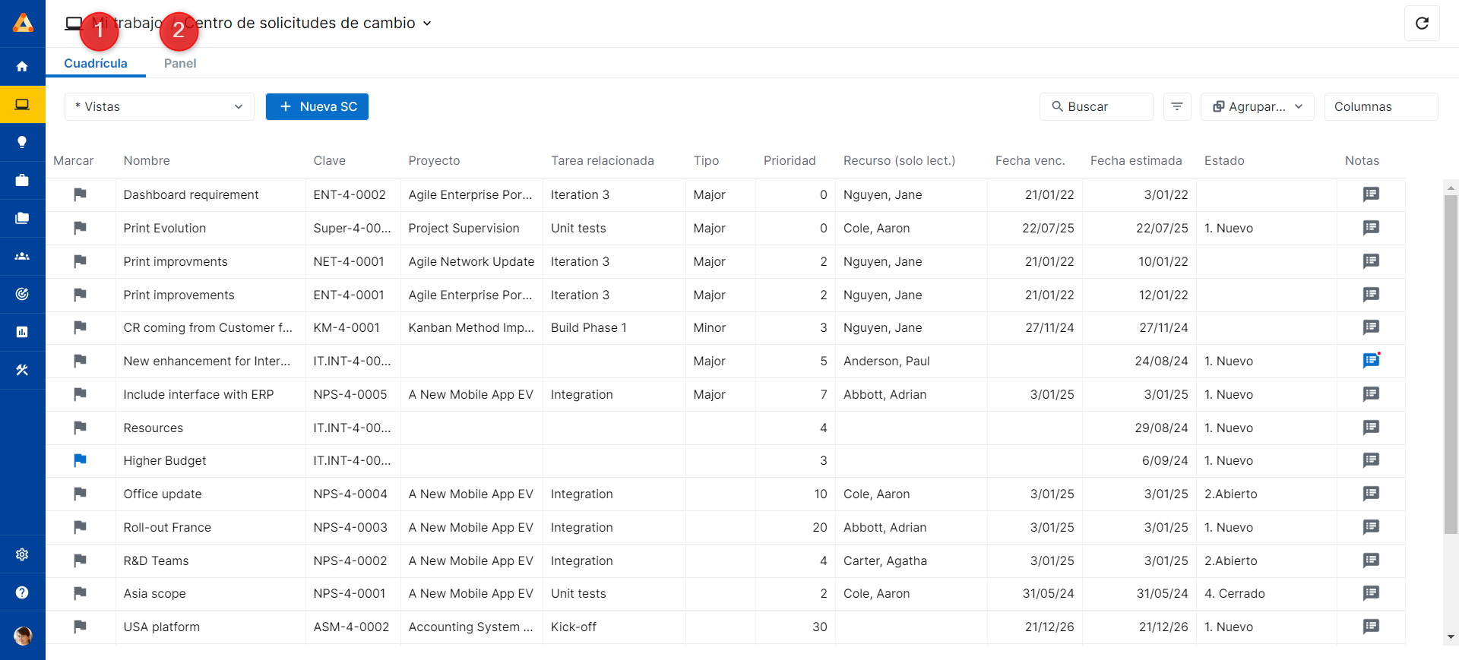Click into the Buscar search field

pyautogui.click(x=1096, y=107)
